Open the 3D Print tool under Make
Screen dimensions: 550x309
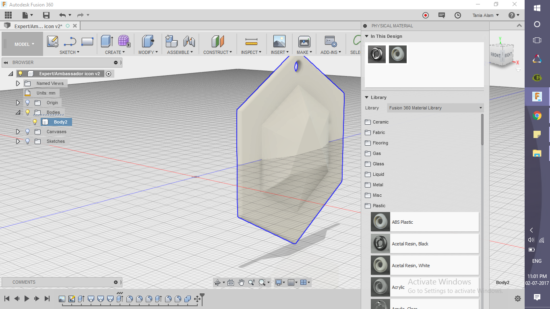[x=304, y=41]
